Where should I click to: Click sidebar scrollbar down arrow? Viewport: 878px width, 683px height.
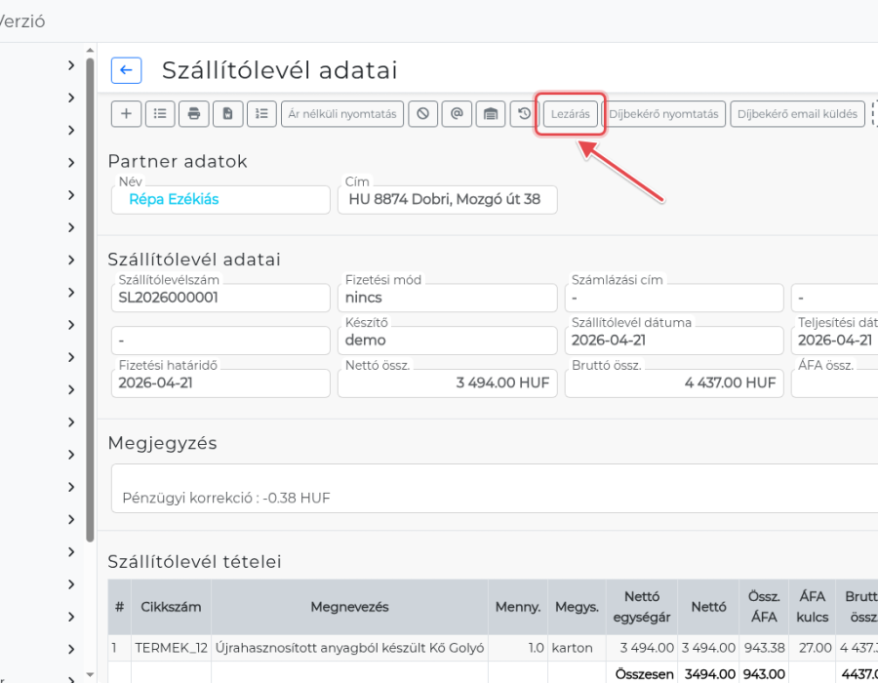[x=90, y=674]
